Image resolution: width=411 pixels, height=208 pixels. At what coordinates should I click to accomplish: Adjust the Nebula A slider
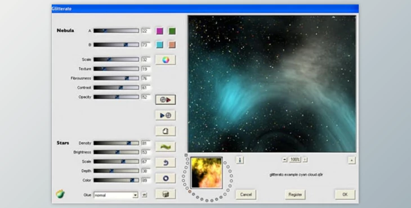click(x=116, y=31)
